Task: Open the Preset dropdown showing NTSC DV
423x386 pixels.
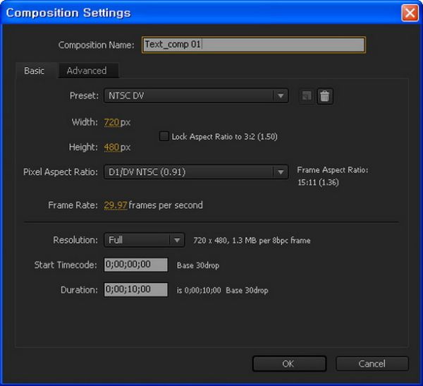Action: pyautogui.click(x=196, y=96)
